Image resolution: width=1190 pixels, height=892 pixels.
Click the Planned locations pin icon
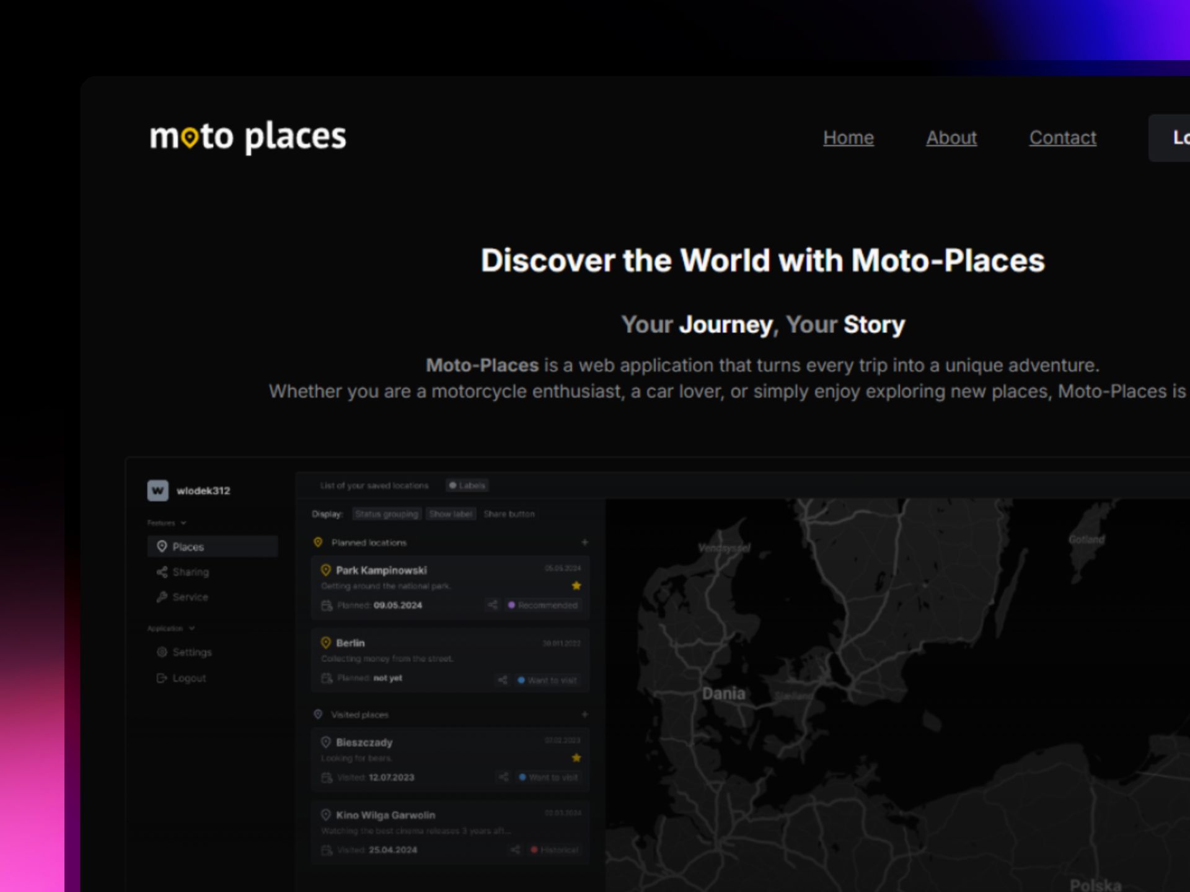tap(318, 543)
